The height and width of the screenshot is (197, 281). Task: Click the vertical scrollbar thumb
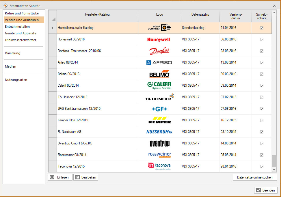(274, 161)
